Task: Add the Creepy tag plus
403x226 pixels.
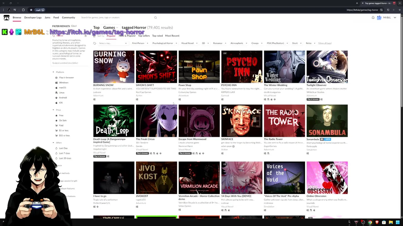Action: (262, 43)
